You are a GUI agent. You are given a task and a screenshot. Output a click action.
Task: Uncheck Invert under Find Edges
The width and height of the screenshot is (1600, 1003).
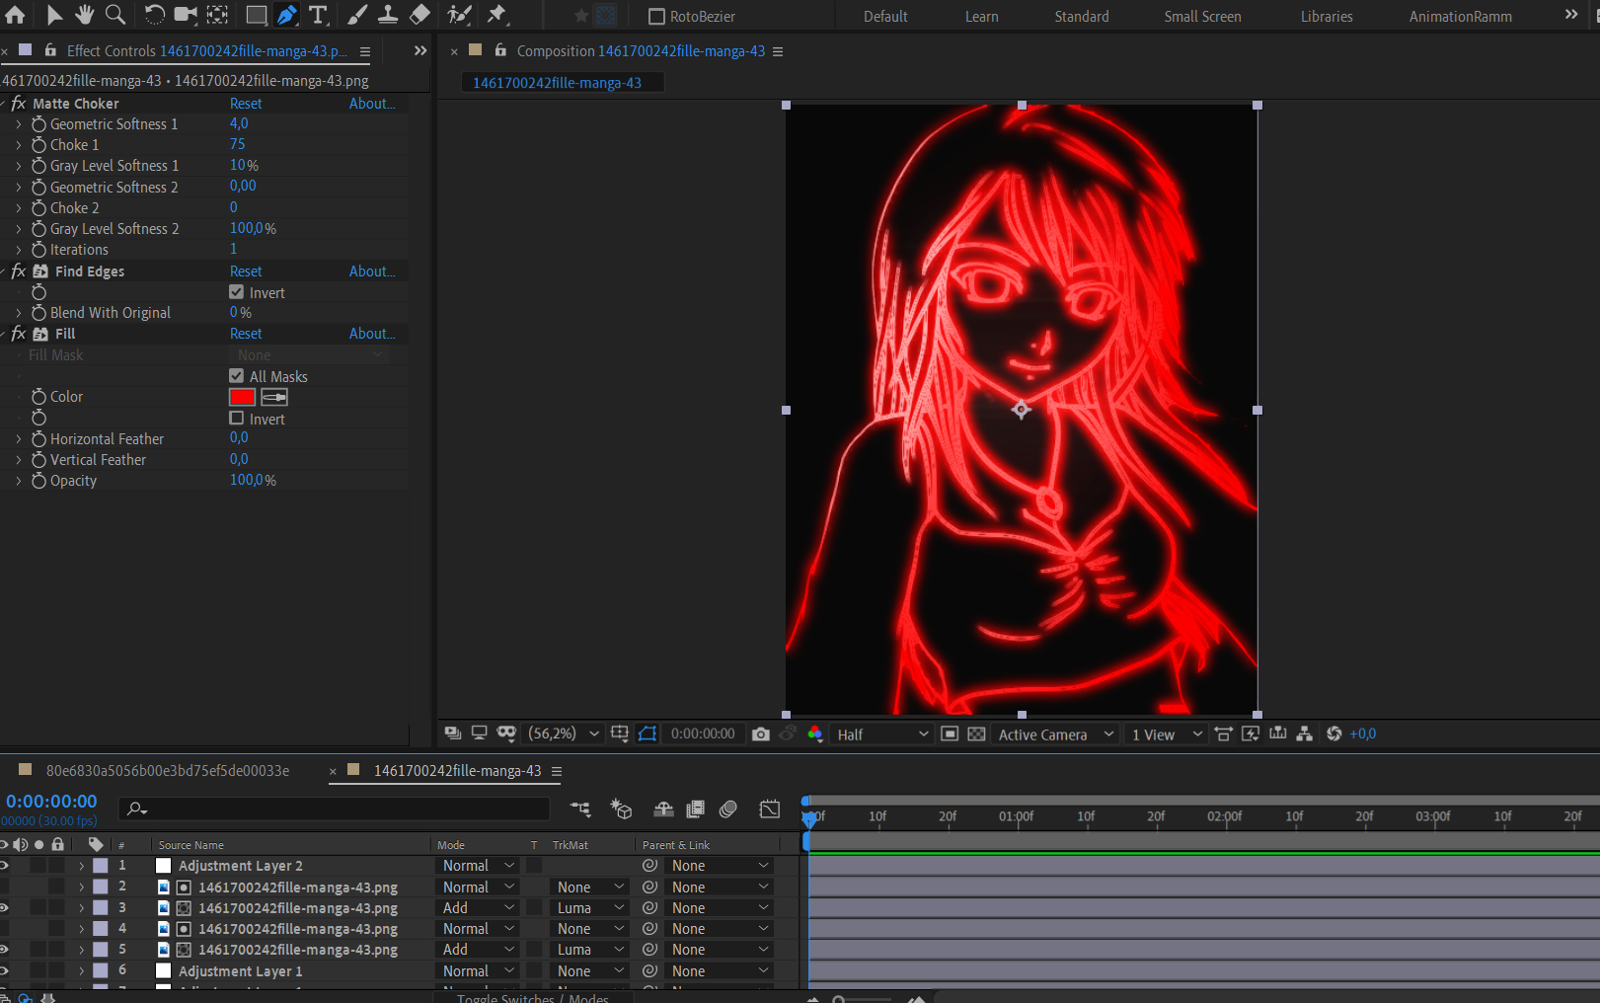pos(237,292)
